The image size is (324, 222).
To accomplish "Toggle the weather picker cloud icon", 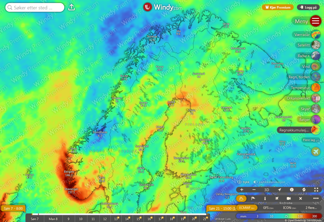I will click(x=241, y=198).
